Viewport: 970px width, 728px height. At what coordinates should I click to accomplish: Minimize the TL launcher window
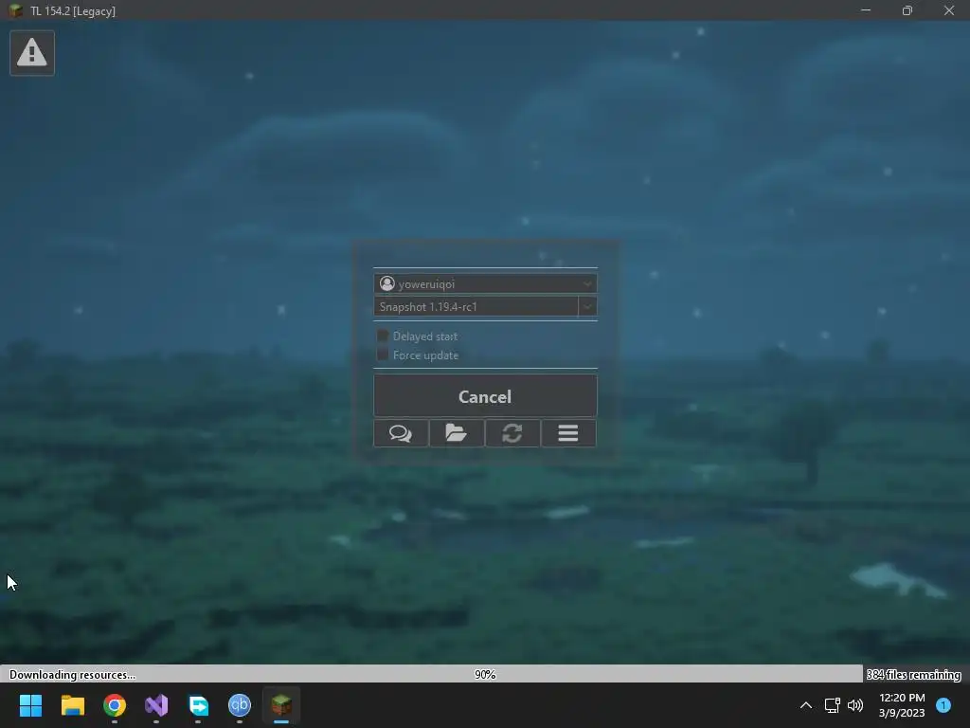tap(866, 10)
